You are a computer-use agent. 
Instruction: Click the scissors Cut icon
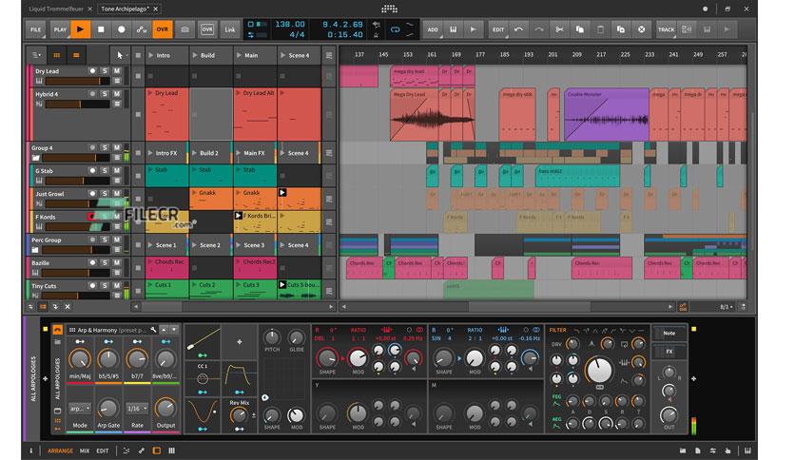[x=559, y=29]
